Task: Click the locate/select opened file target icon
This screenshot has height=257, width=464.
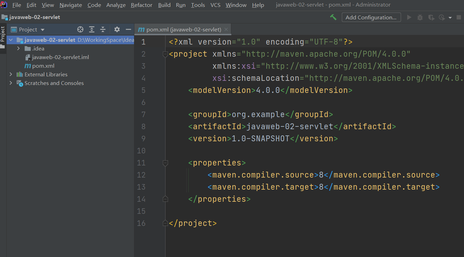Action: tap(80, 29)
